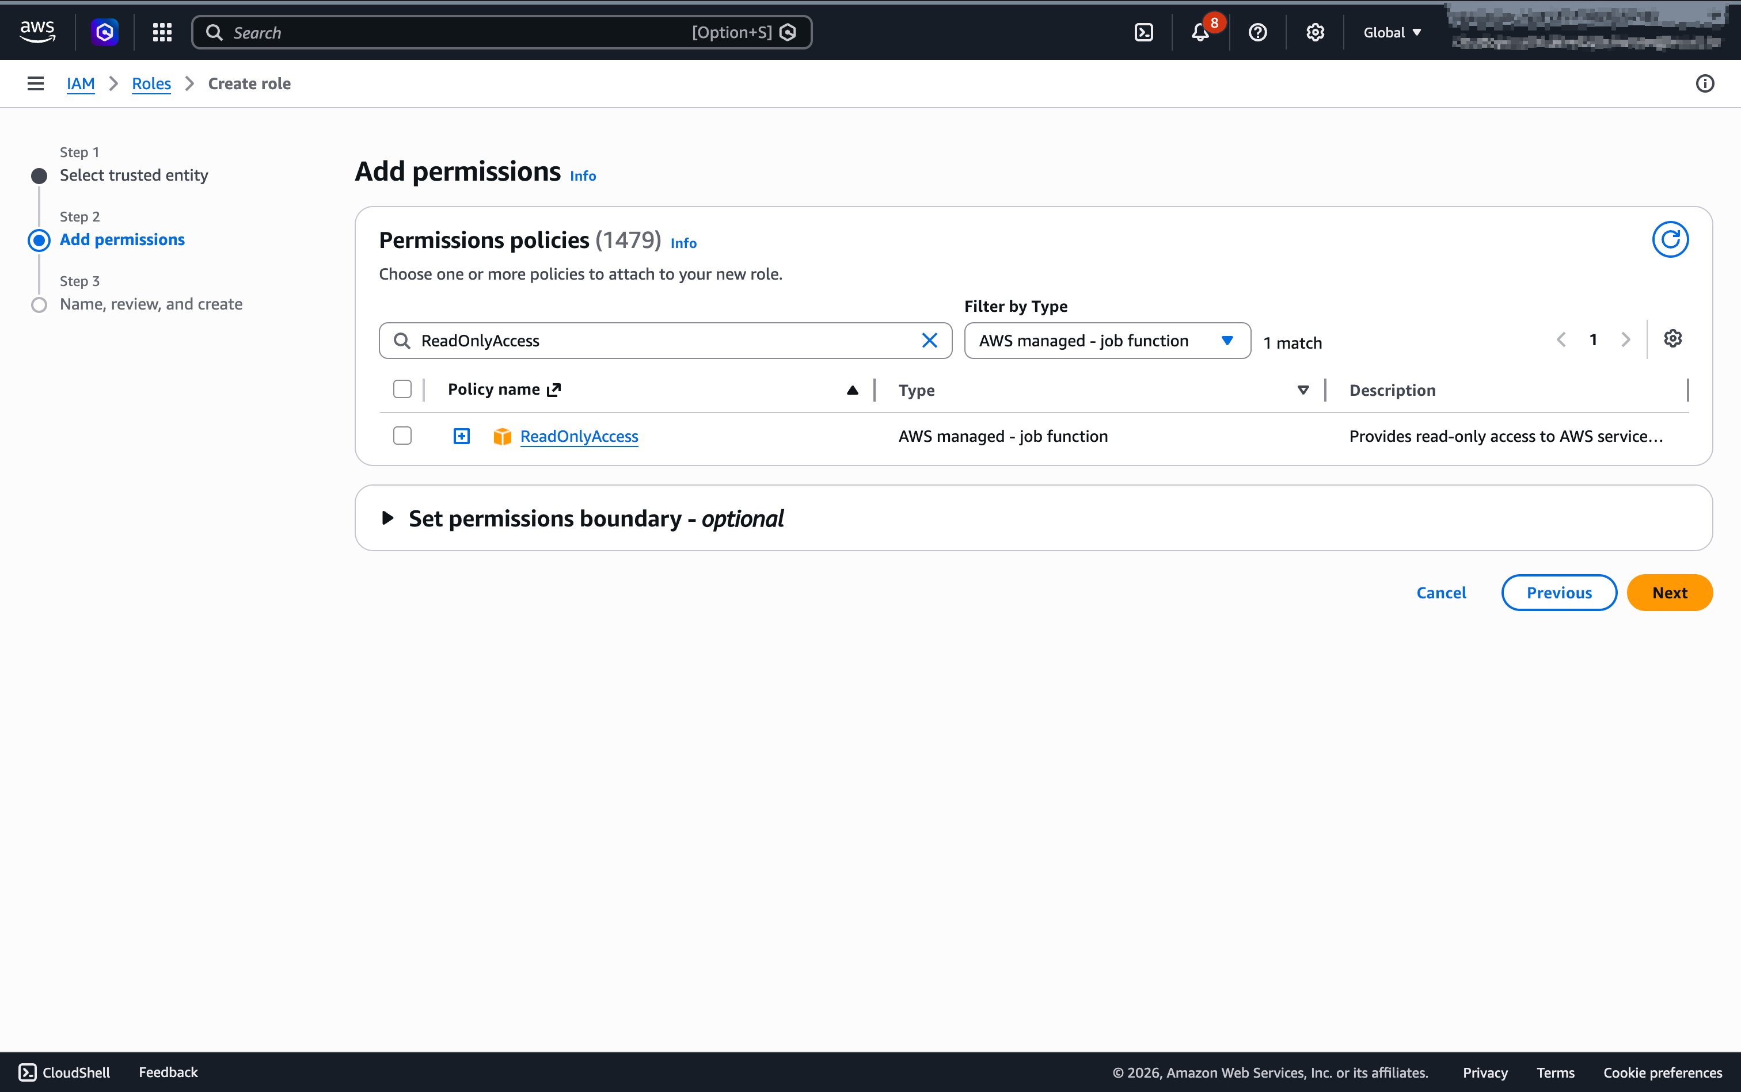Viewport: 1741px width, 1092px height.
Task: Click the Type column header text
Action: tap(917, 390)
